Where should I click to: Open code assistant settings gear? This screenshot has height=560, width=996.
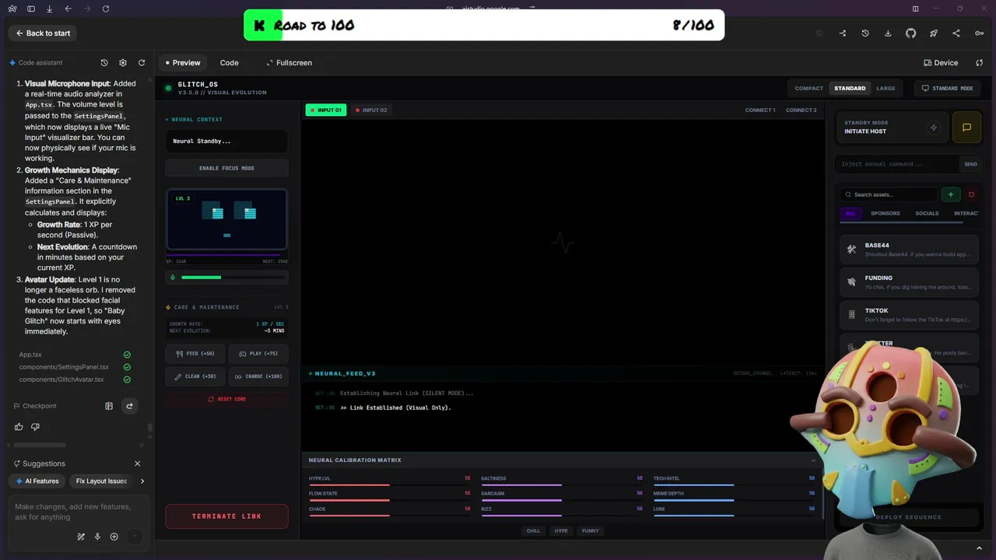tap(123, 63)
